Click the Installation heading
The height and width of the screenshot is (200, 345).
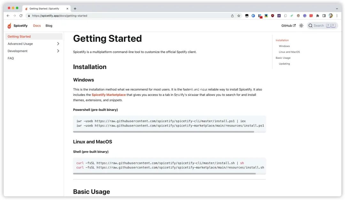90,67
